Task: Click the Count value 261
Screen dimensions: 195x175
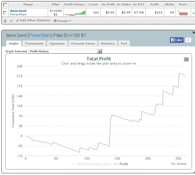Action: click(96, 13)
